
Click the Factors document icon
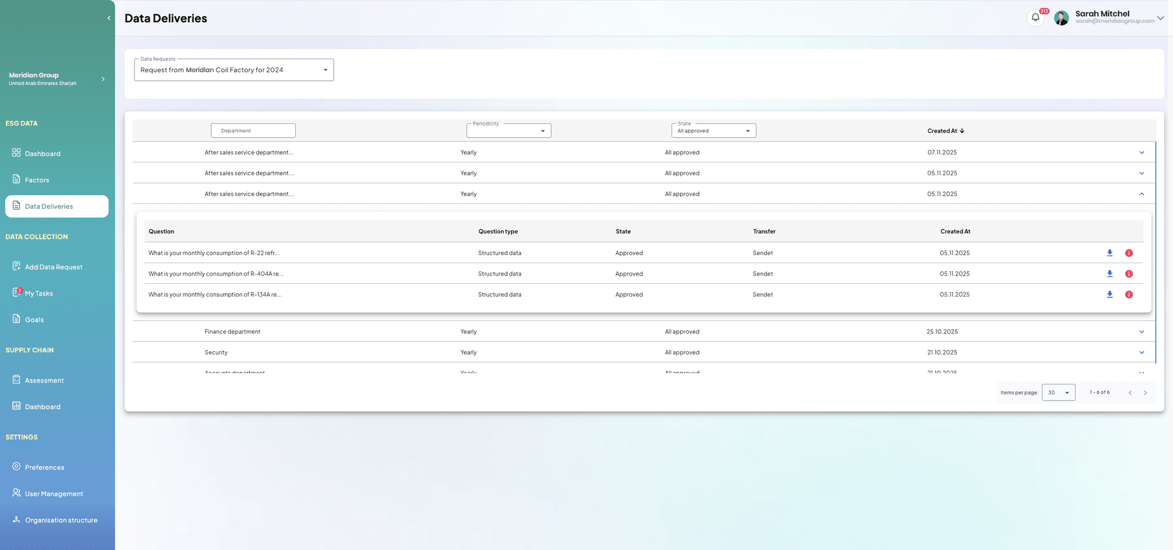[16, 179]
